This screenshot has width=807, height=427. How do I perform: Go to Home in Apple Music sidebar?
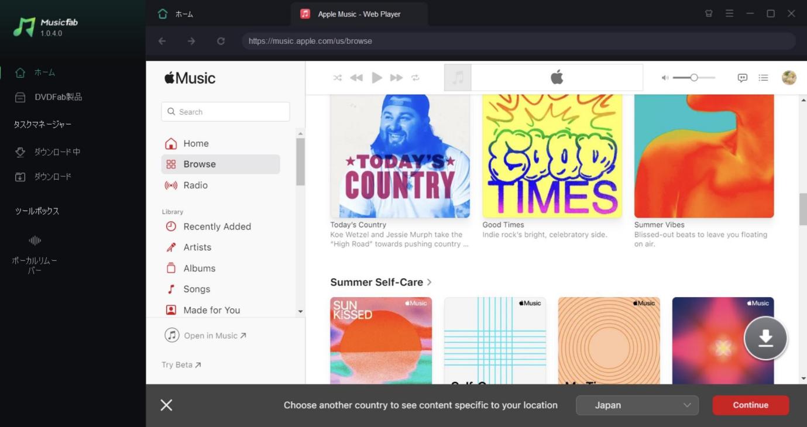point(220,143)
